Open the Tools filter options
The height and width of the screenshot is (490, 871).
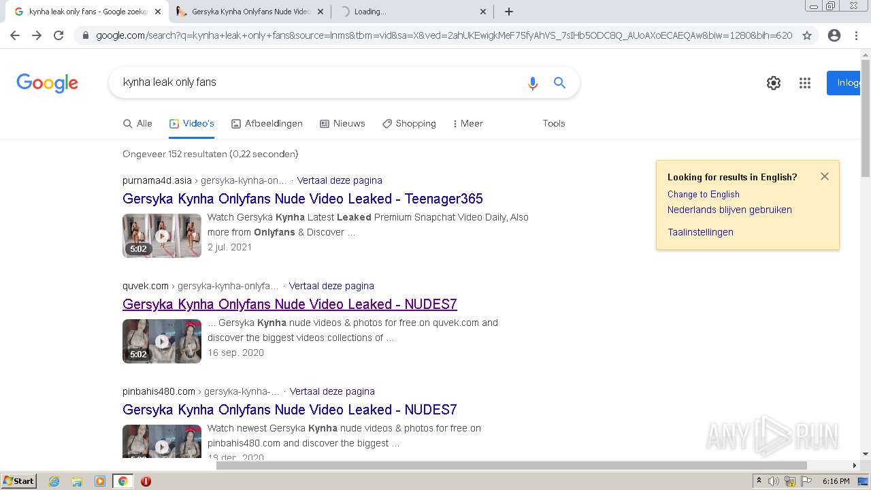pos(554,124)
